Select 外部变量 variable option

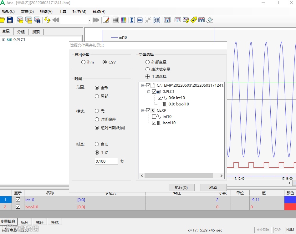tap(156, 62)
